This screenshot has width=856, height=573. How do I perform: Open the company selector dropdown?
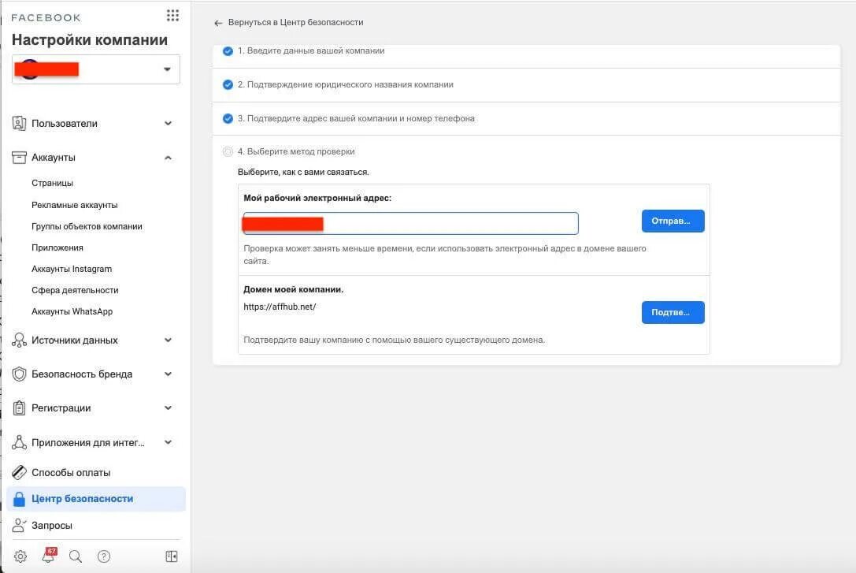tap(96, 69)
